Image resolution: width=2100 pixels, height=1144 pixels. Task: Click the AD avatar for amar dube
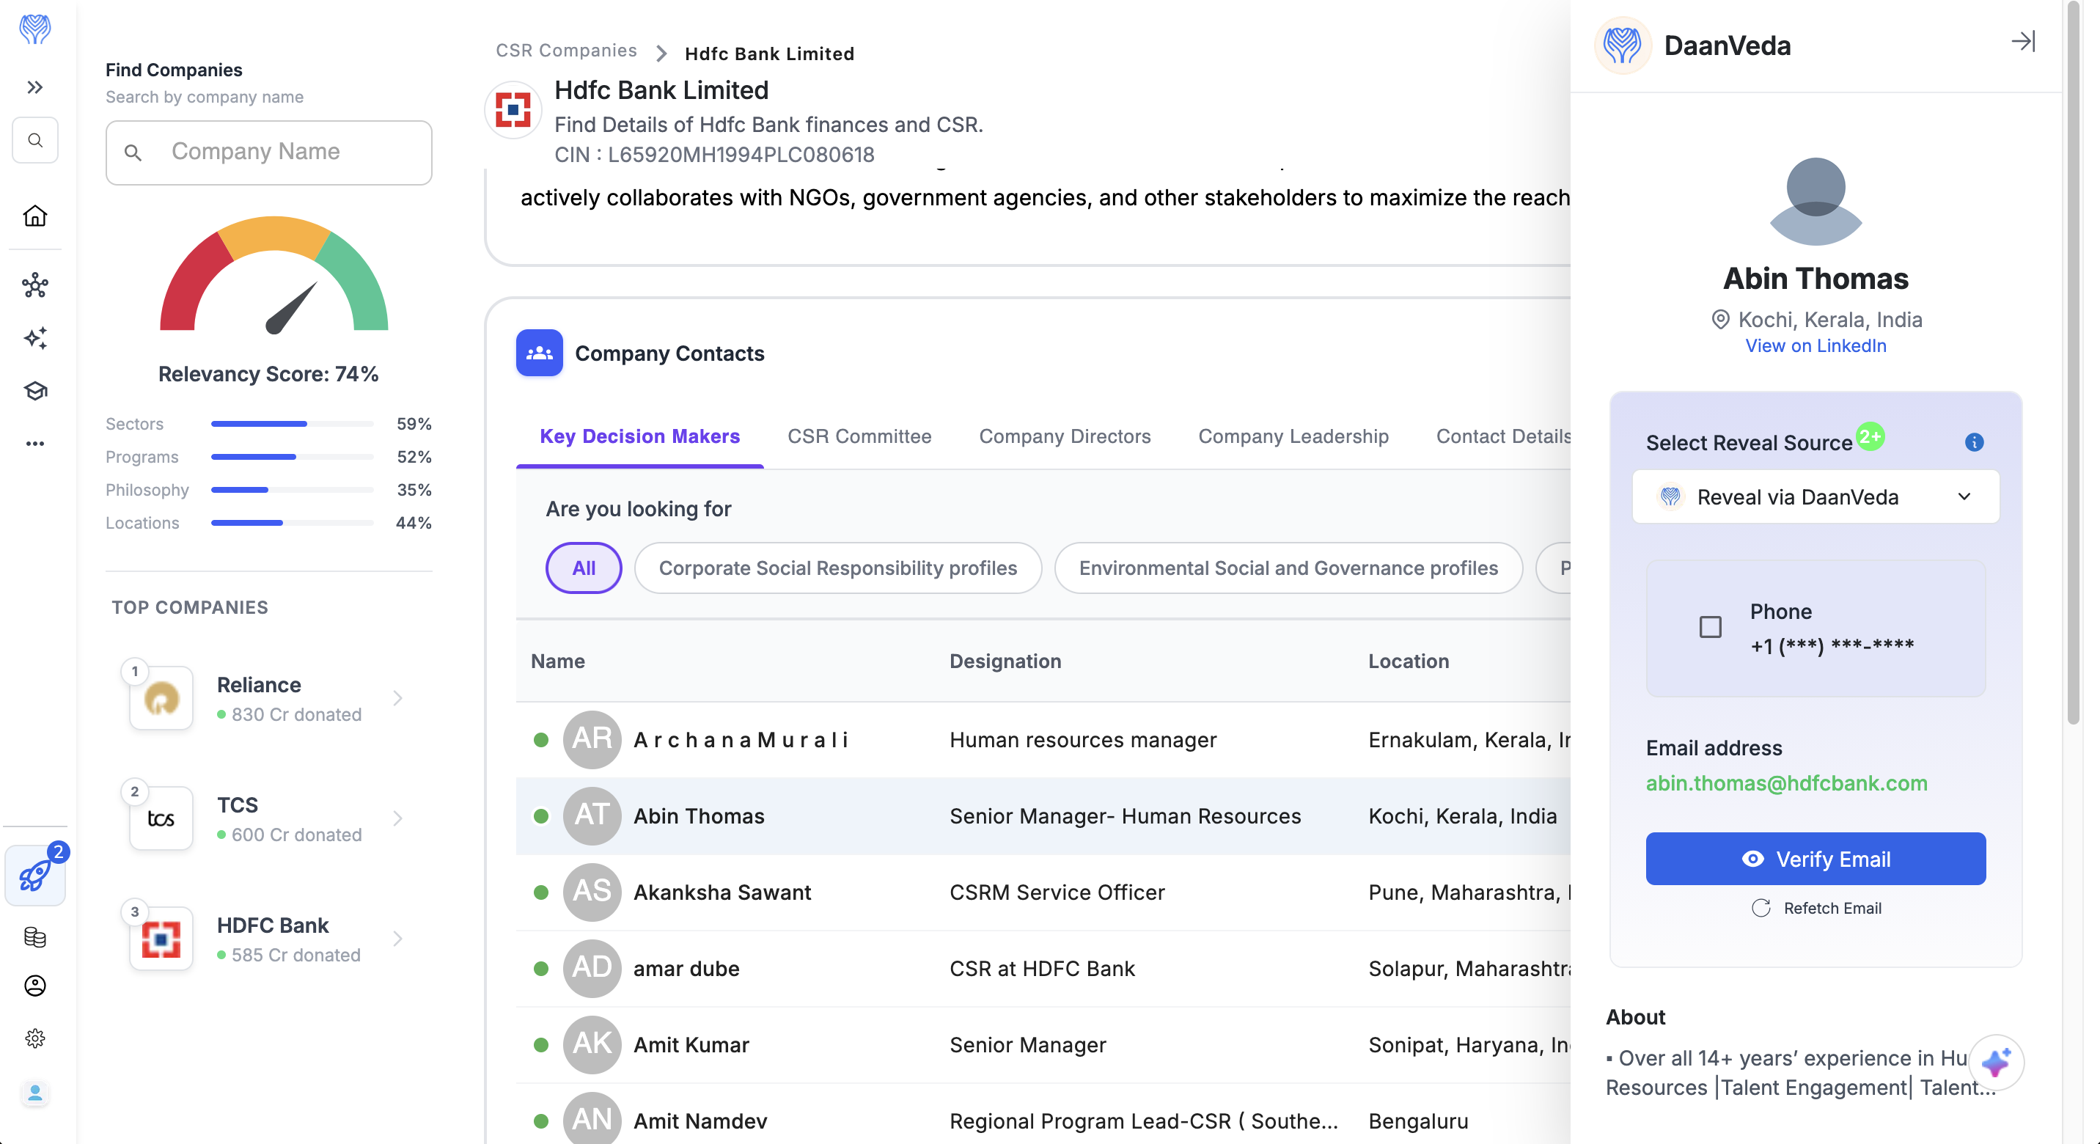[x=592, y=969]
